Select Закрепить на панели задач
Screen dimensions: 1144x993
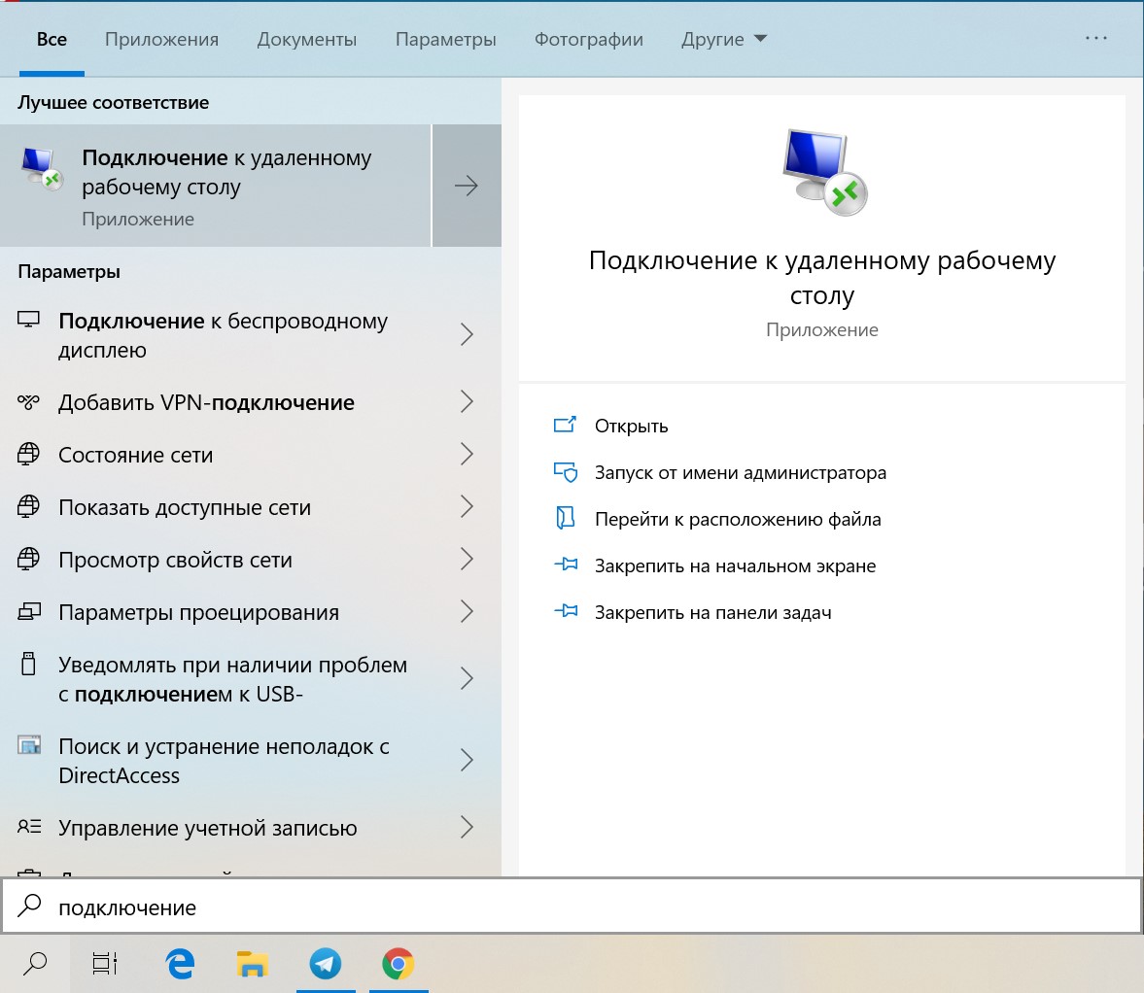pyautogui.click(x=712, y=613)
